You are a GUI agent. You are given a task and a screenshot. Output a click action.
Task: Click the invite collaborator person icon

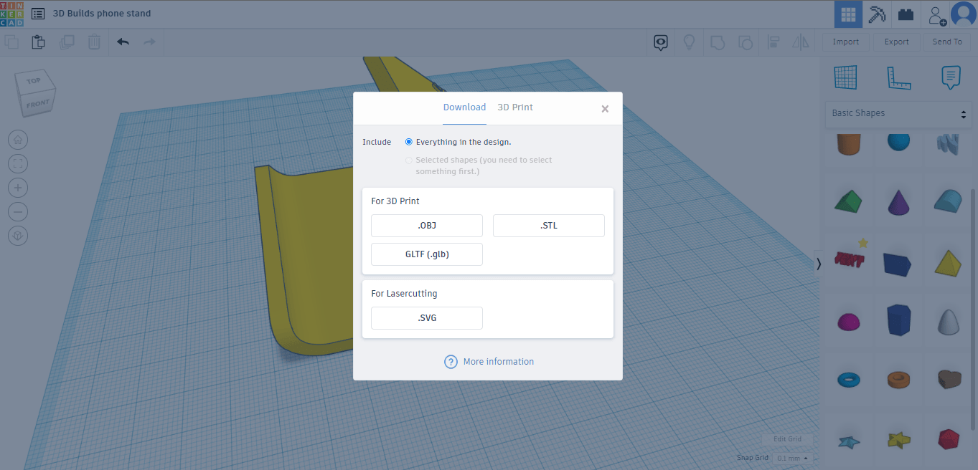pos(936,14)
